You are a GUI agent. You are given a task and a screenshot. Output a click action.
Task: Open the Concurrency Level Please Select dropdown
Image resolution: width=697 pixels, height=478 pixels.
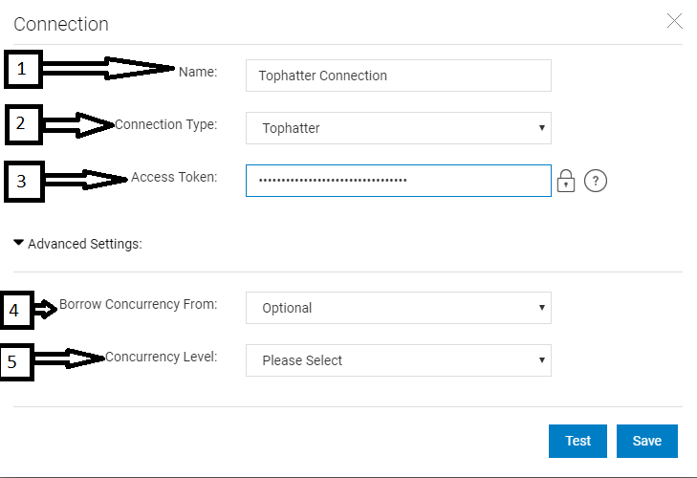tap(399, 360)
